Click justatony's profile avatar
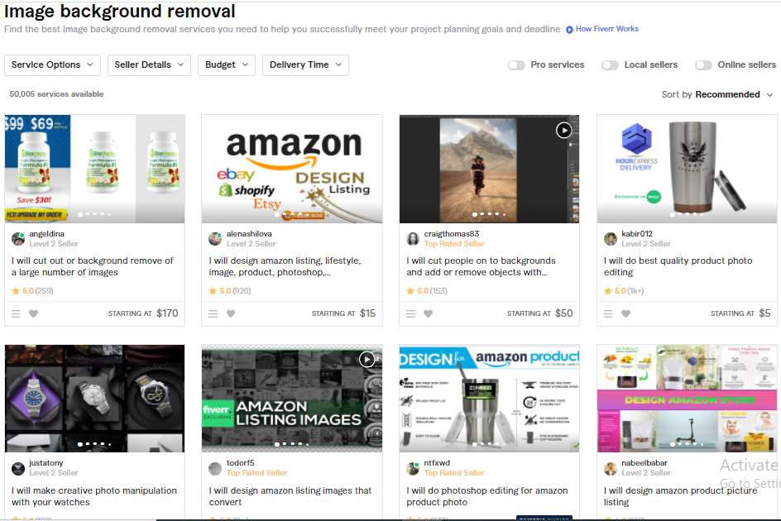781x521 pixels. tap(18, 468)
